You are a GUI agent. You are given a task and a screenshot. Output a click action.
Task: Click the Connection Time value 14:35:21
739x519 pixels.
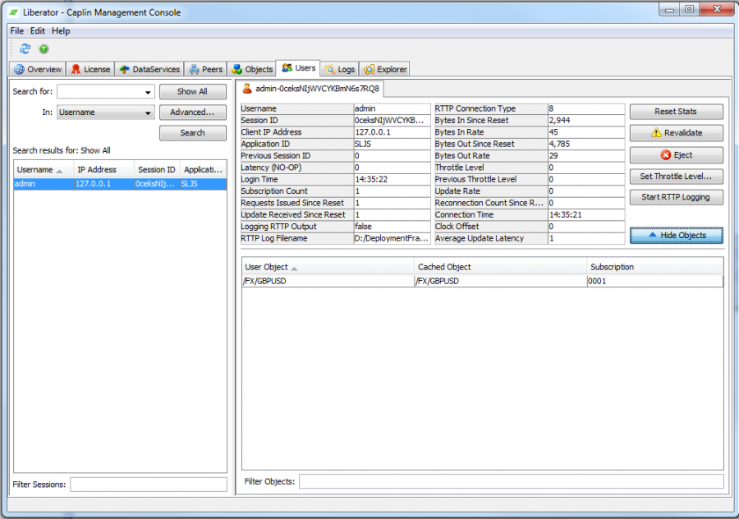point(586,214)
